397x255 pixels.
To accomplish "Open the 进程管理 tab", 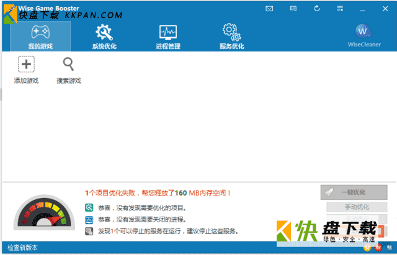I will click(168, 37).
